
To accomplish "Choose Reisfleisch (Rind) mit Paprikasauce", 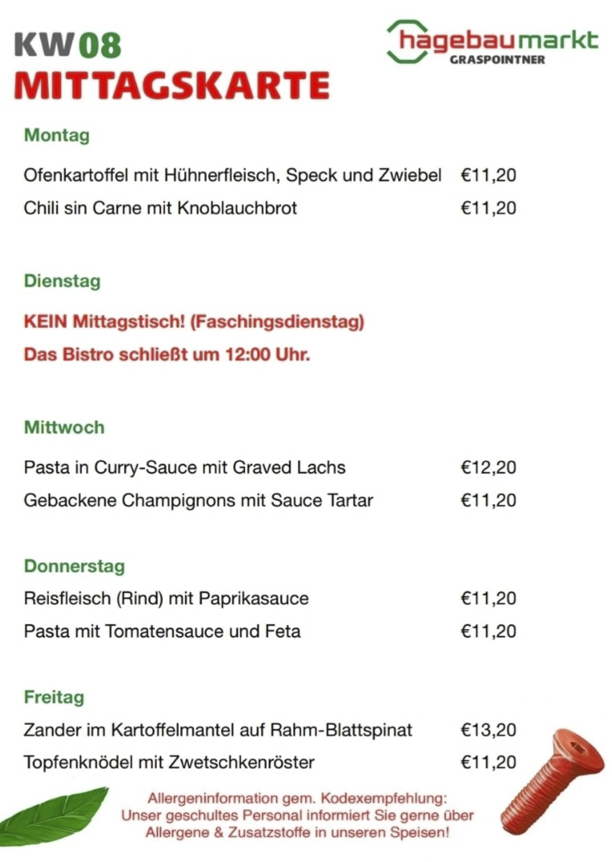I will coord(166,598).
